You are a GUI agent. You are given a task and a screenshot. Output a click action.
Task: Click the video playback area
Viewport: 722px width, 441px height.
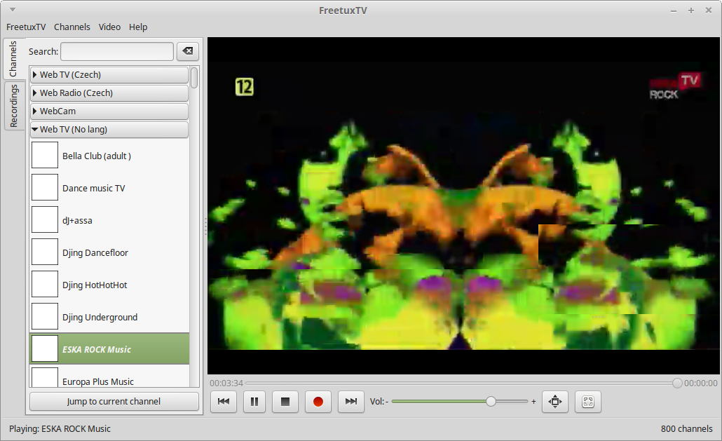point(463,205)
